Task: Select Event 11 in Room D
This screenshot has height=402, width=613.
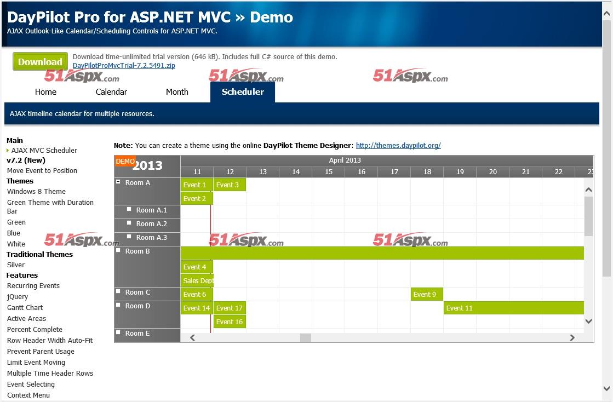Action: click(x=514, y=308)
